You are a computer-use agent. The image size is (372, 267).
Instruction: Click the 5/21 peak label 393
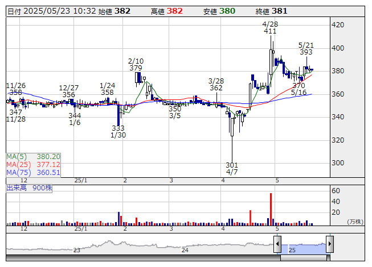(x=306, y=52)
